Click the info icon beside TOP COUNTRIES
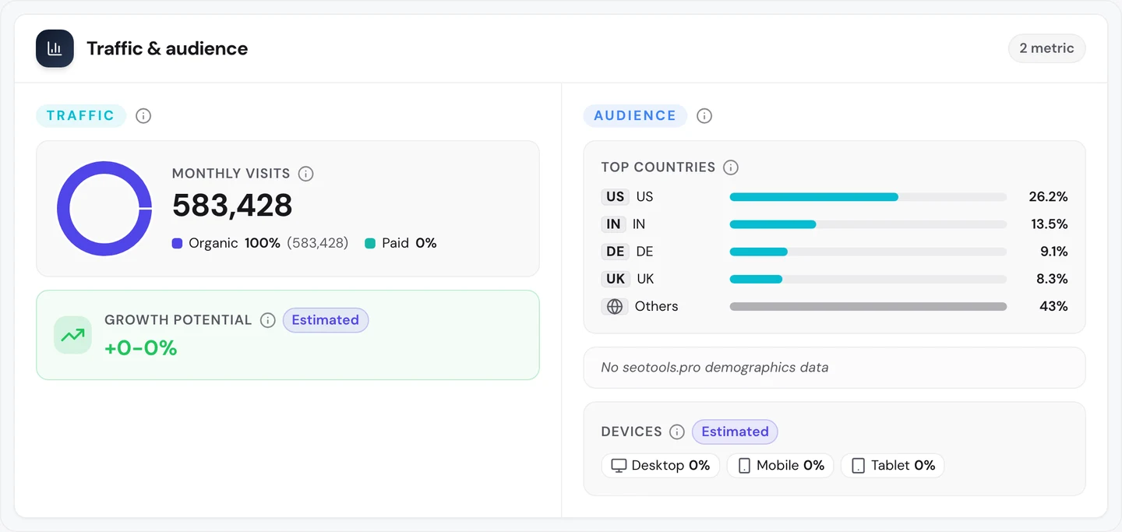 coord(731,167)
